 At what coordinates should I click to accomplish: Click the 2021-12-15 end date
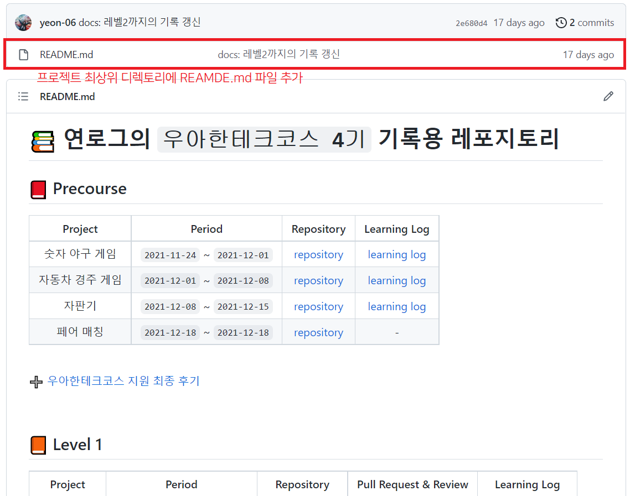(243, 307)
